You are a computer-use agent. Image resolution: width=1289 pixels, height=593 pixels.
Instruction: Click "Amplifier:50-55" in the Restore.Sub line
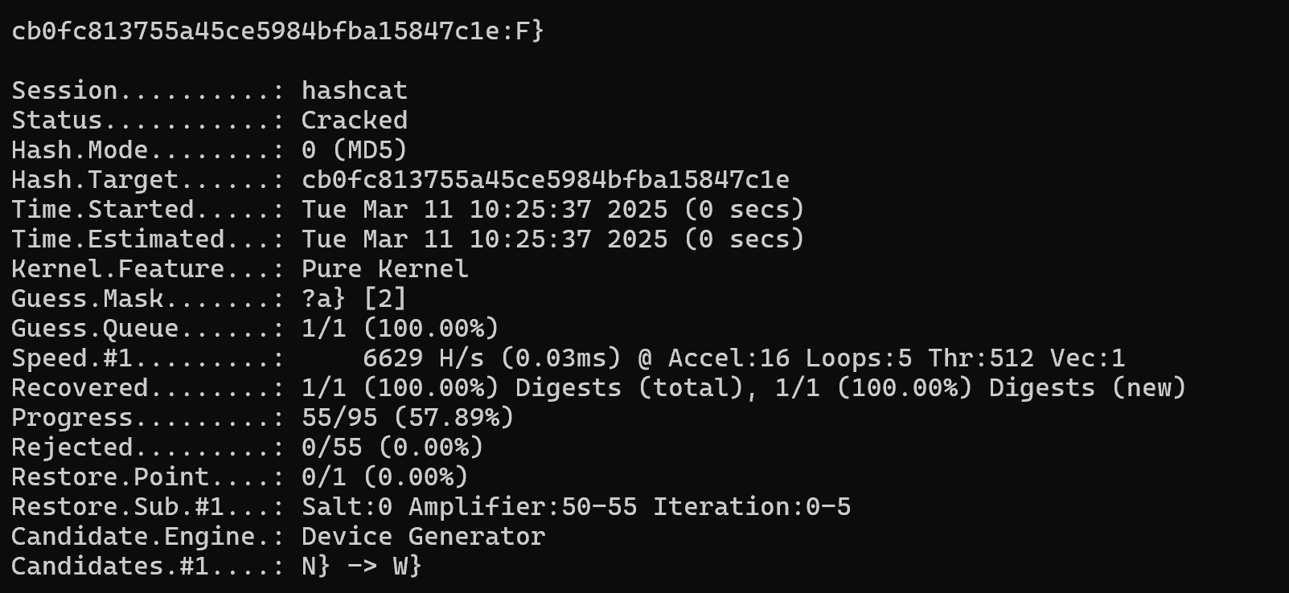[x=522, y=507]
